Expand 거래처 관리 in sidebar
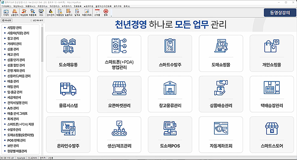297x160 pixels. [x=14, y=44]
